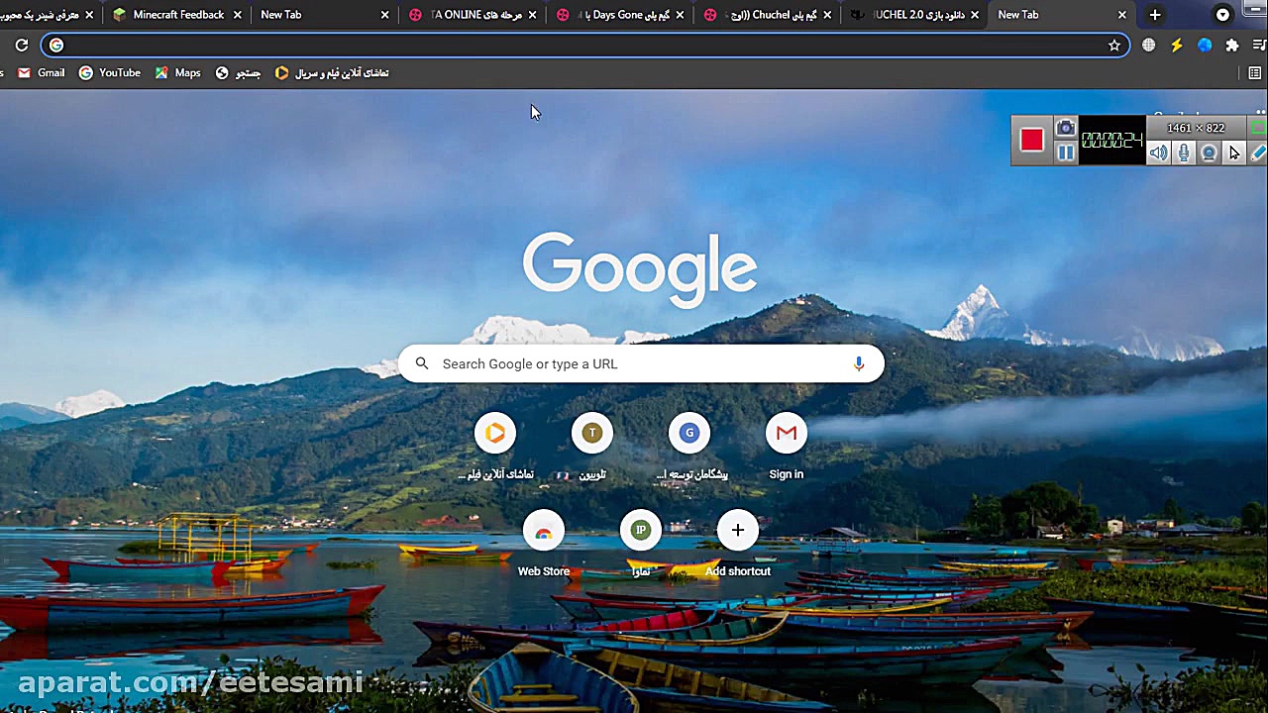
Task: Open the Reading list panel
Action: [x=1255, y=73]
